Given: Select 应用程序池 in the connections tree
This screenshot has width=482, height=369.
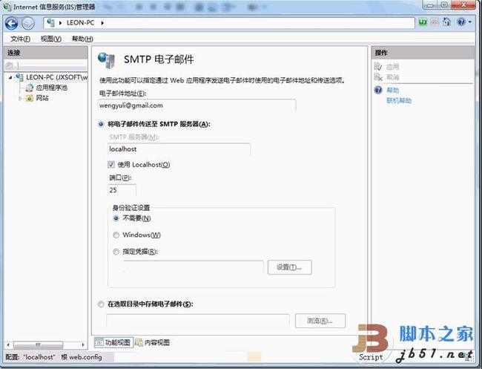Looking at the screenshot, I should pyautogui.click(x=51, y=88).
